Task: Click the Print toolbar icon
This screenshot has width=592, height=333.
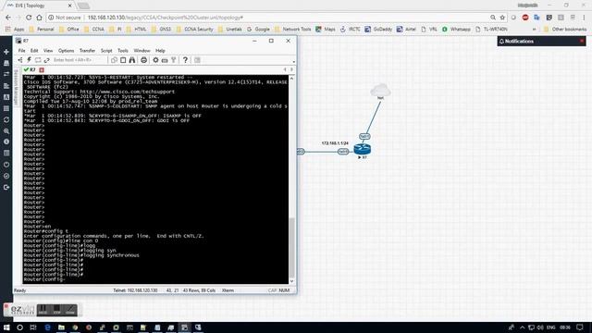Action: pyautogui.click(x=144, y=60)
